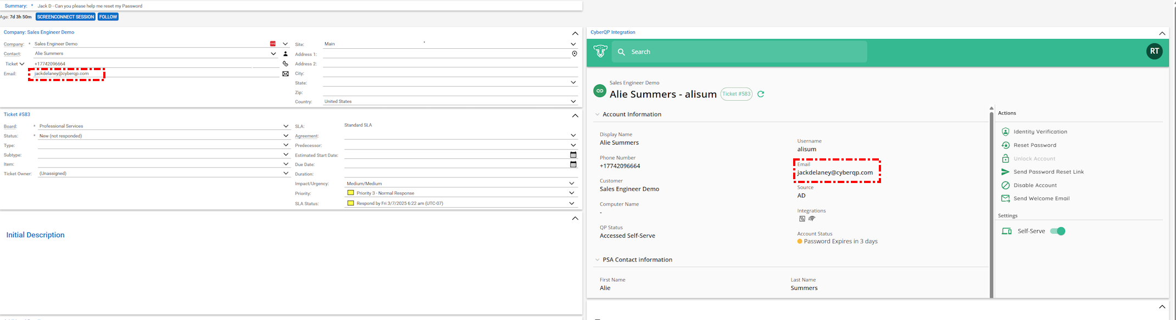Click the first Integrations icon
1176x320 pixels.
802,219
